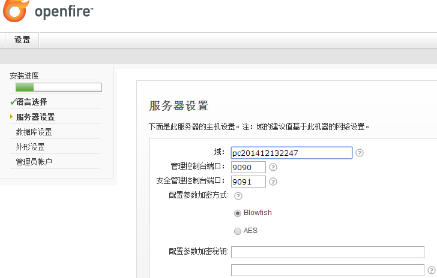Click the green checkmark beside 语言选择

pyautogui.click(x=13, y=102)
